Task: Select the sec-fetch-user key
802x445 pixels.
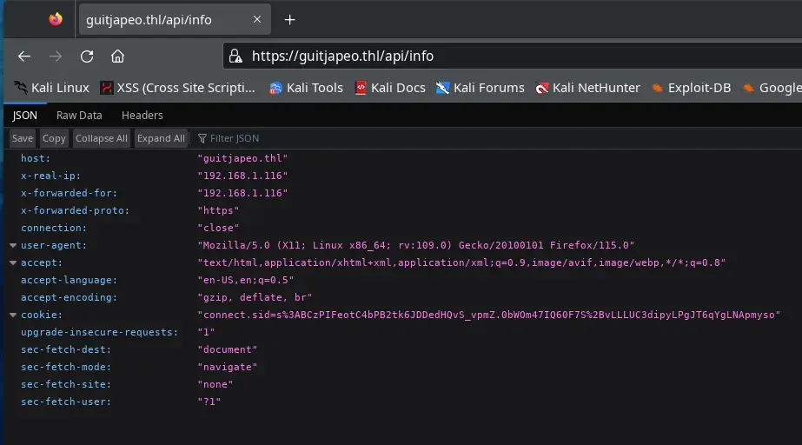Action: pos(66,402)
